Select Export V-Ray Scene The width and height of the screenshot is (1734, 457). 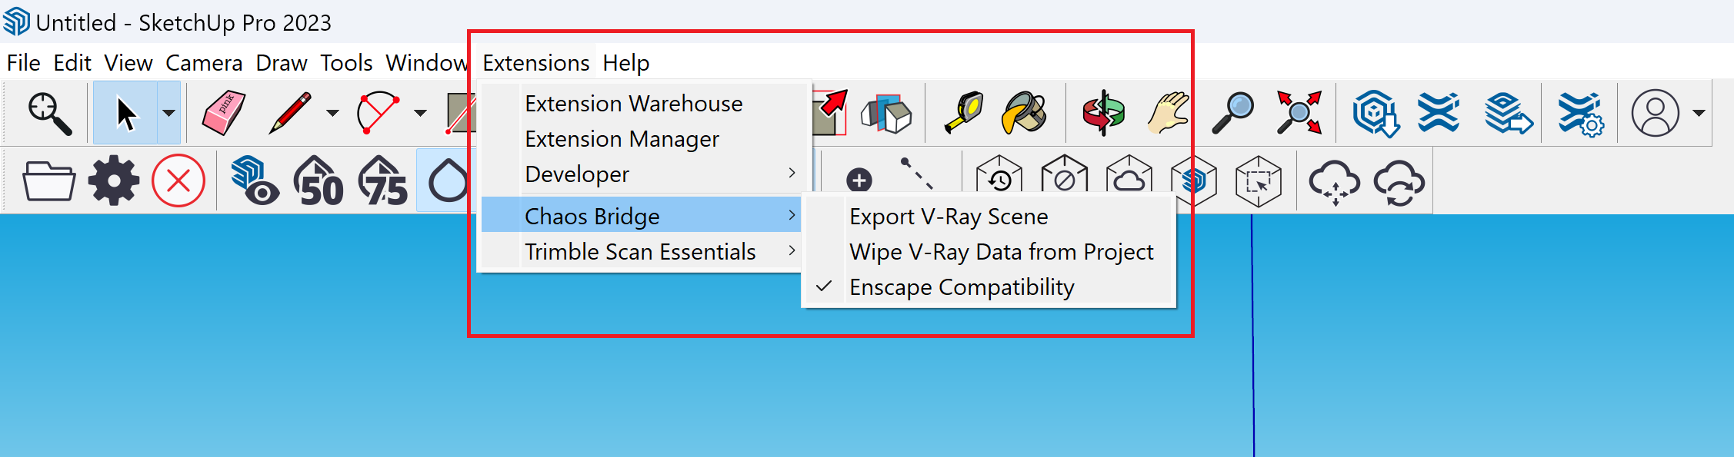(989, 217)
